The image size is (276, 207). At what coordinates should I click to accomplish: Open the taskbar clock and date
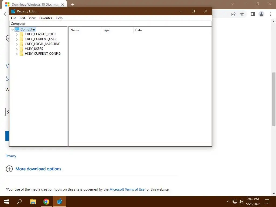[253, 202]
